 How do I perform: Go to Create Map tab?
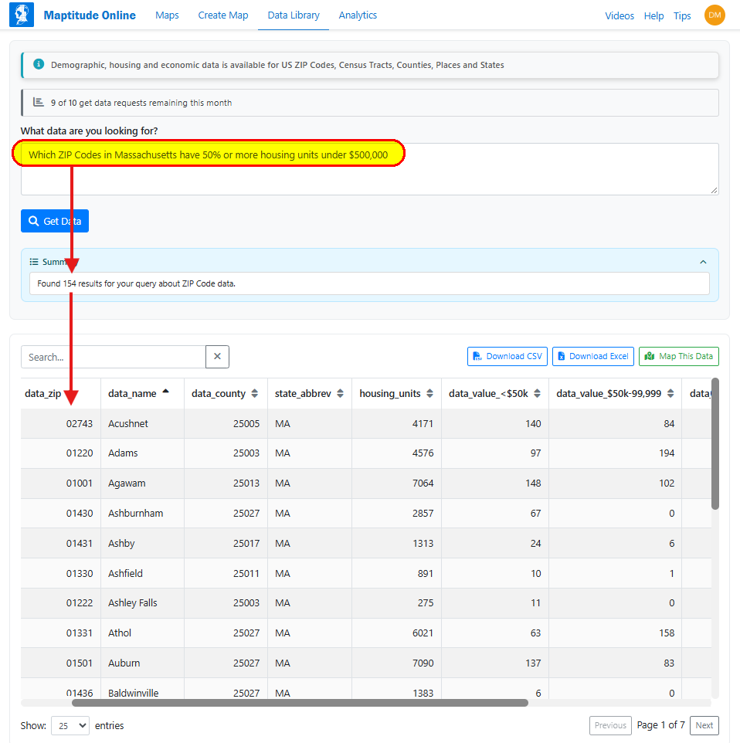coord(222,15)
